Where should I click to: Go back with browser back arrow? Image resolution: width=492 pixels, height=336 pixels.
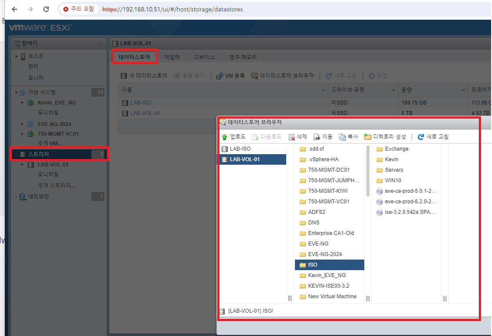(x=14, y=9)
